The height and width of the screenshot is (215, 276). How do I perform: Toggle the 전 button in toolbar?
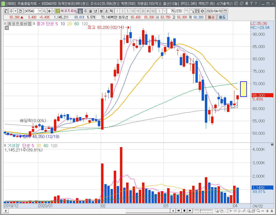(20, 11)
